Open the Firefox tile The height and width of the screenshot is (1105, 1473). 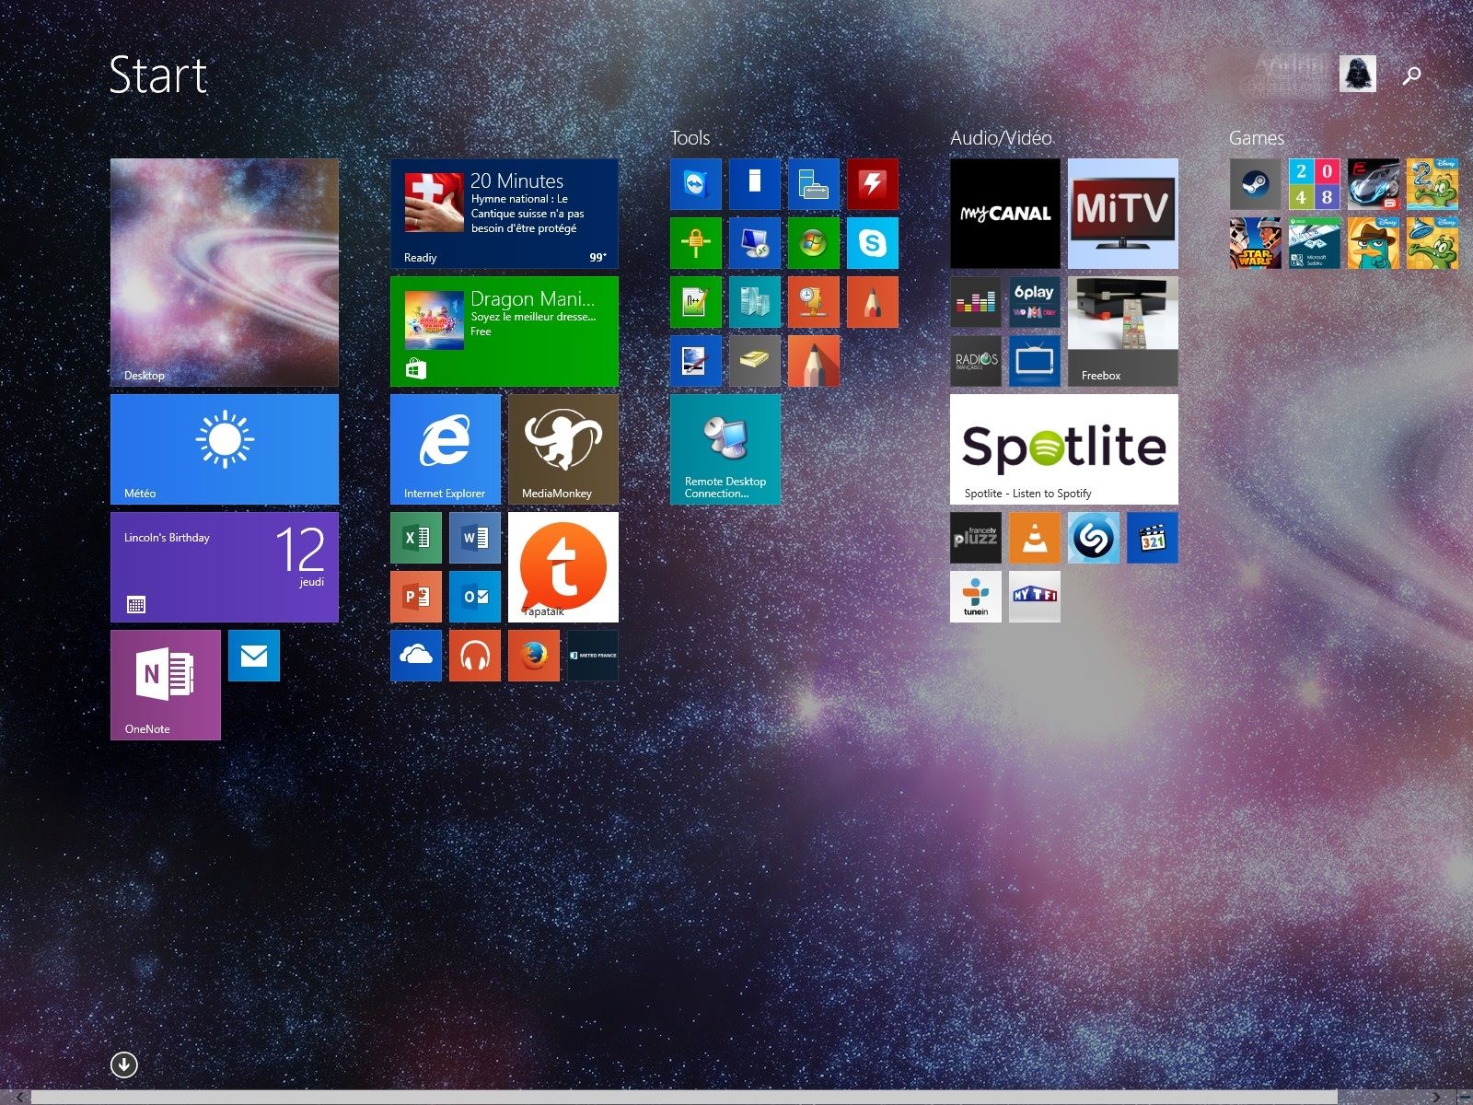click(534, 656)
